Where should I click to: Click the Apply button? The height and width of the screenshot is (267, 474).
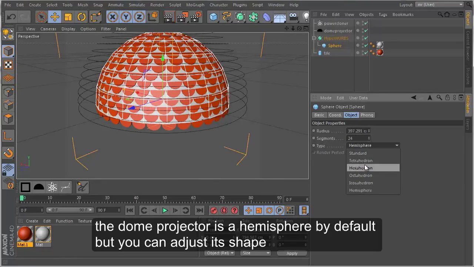click(x=292, y=253)
